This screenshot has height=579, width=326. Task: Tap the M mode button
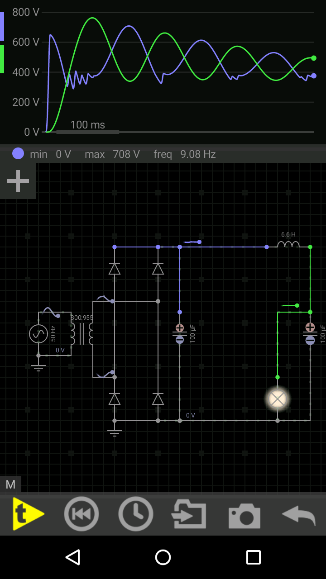tap(10, 484)
